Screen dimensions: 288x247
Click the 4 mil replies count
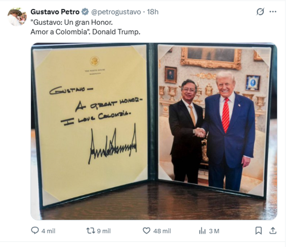(48, 231)
